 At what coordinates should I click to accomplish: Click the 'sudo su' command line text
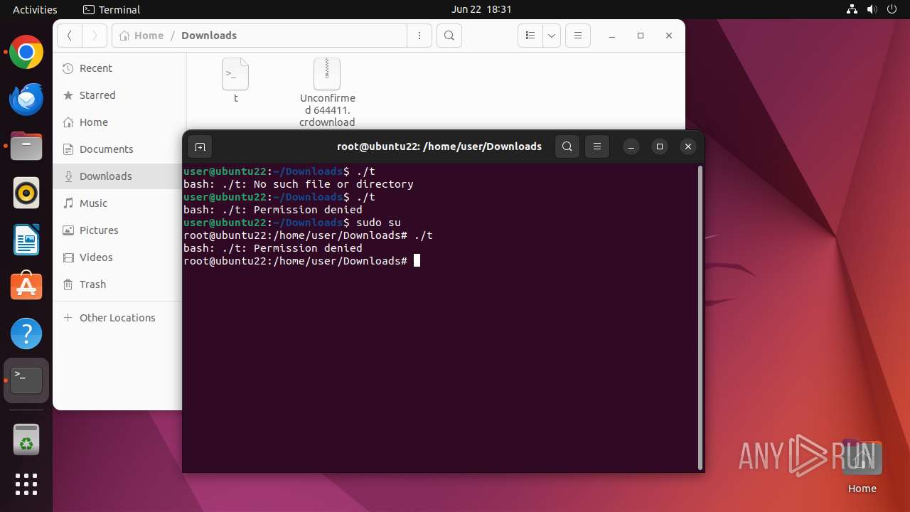pos(378,223)
